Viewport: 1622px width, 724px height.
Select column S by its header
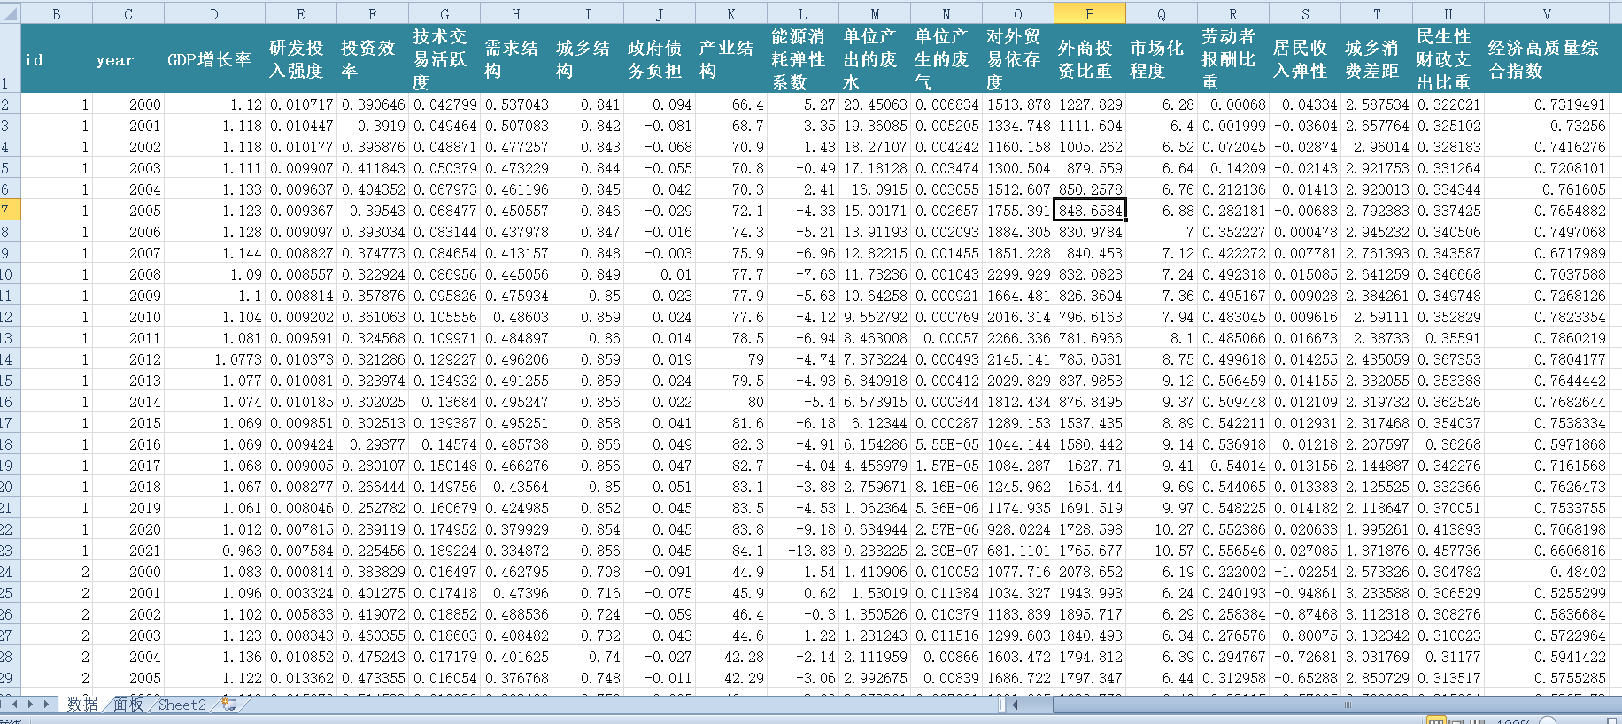pyautogui.click(x=1305, y=13)
